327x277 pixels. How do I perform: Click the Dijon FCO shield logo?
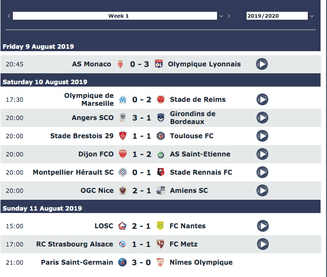pyautogui.click(x=123, y=154)
